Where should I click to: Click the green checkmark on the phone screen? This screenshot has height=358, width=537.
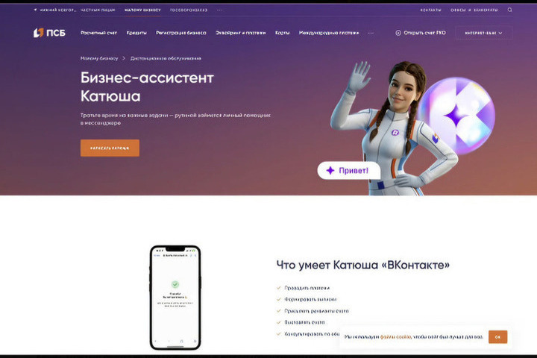175,284
